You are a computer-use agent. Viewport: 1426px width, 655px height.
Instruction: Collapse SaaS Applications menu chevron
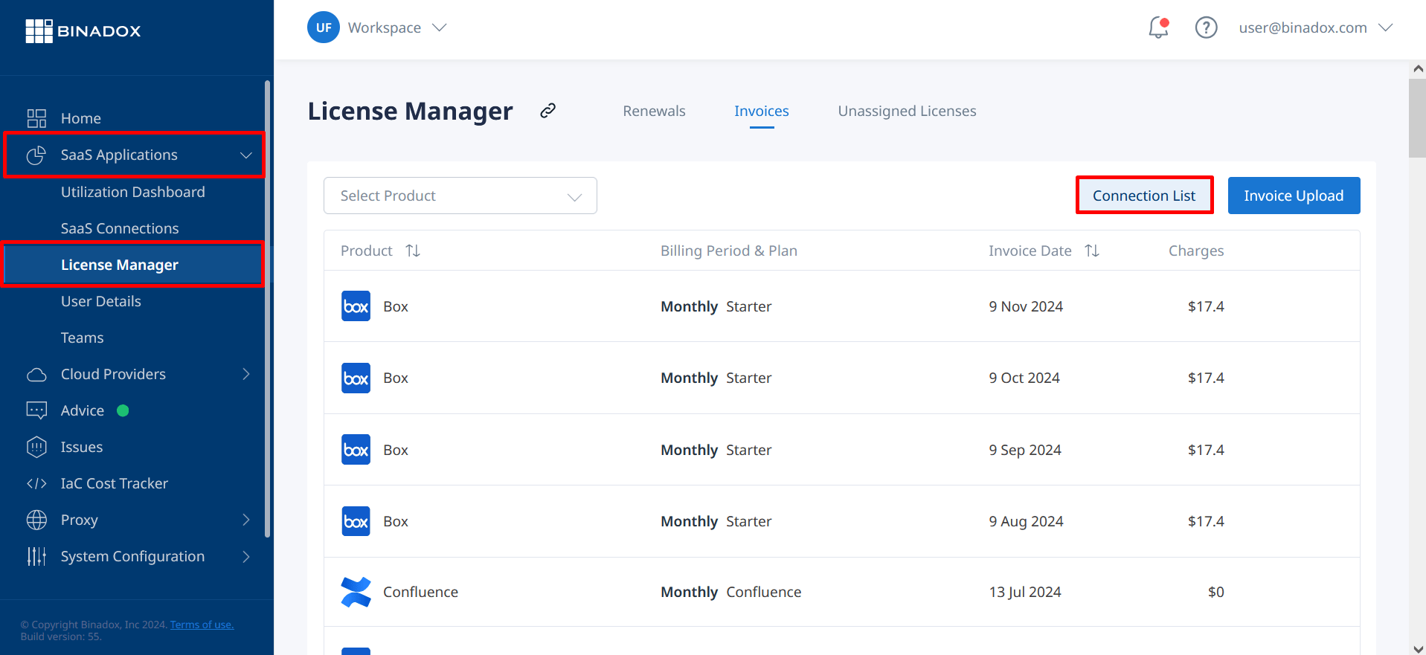(246, 155)
